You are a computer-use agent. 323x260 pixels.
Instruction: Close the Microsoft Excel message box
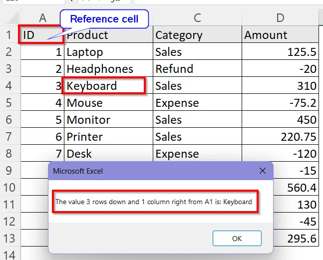pos(263,171)
